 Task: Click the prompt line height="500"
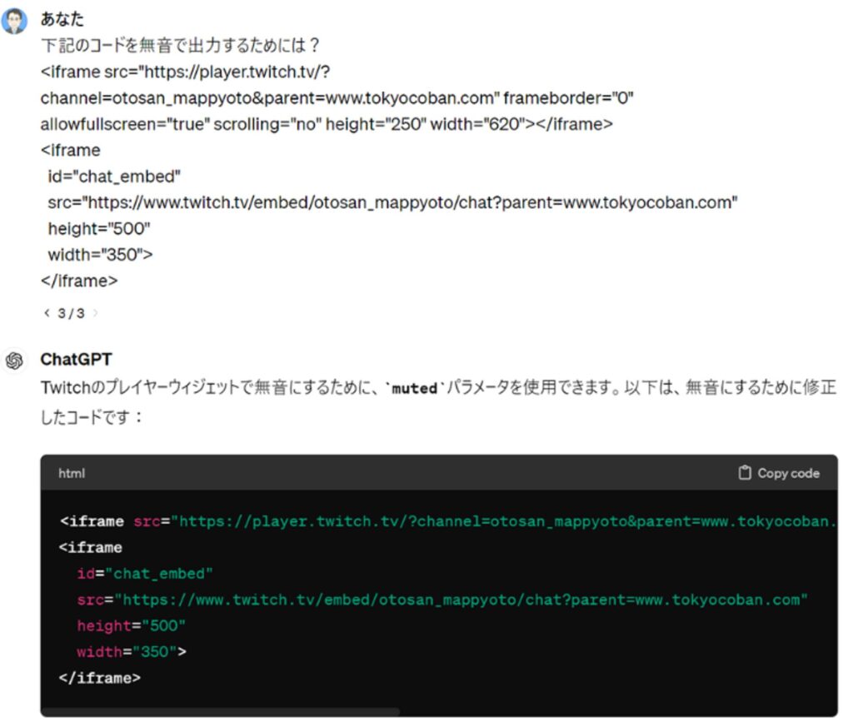coord(99,228)
